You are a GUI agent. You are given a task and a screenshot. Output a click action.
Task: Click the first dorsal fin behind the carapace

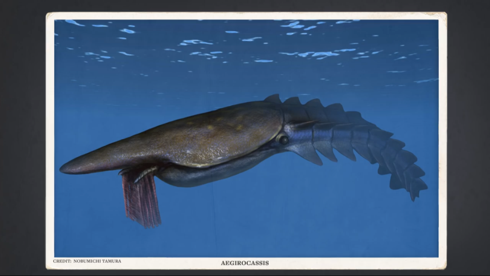pyautogui.click(x=273, y=99)
